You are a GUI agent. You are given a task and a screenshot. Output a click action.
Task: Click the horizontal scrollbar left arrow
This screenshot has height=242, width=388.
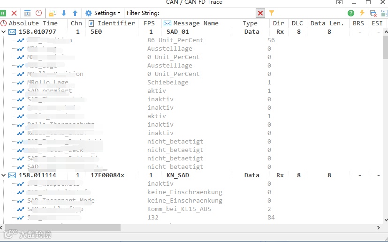[1, 227]
